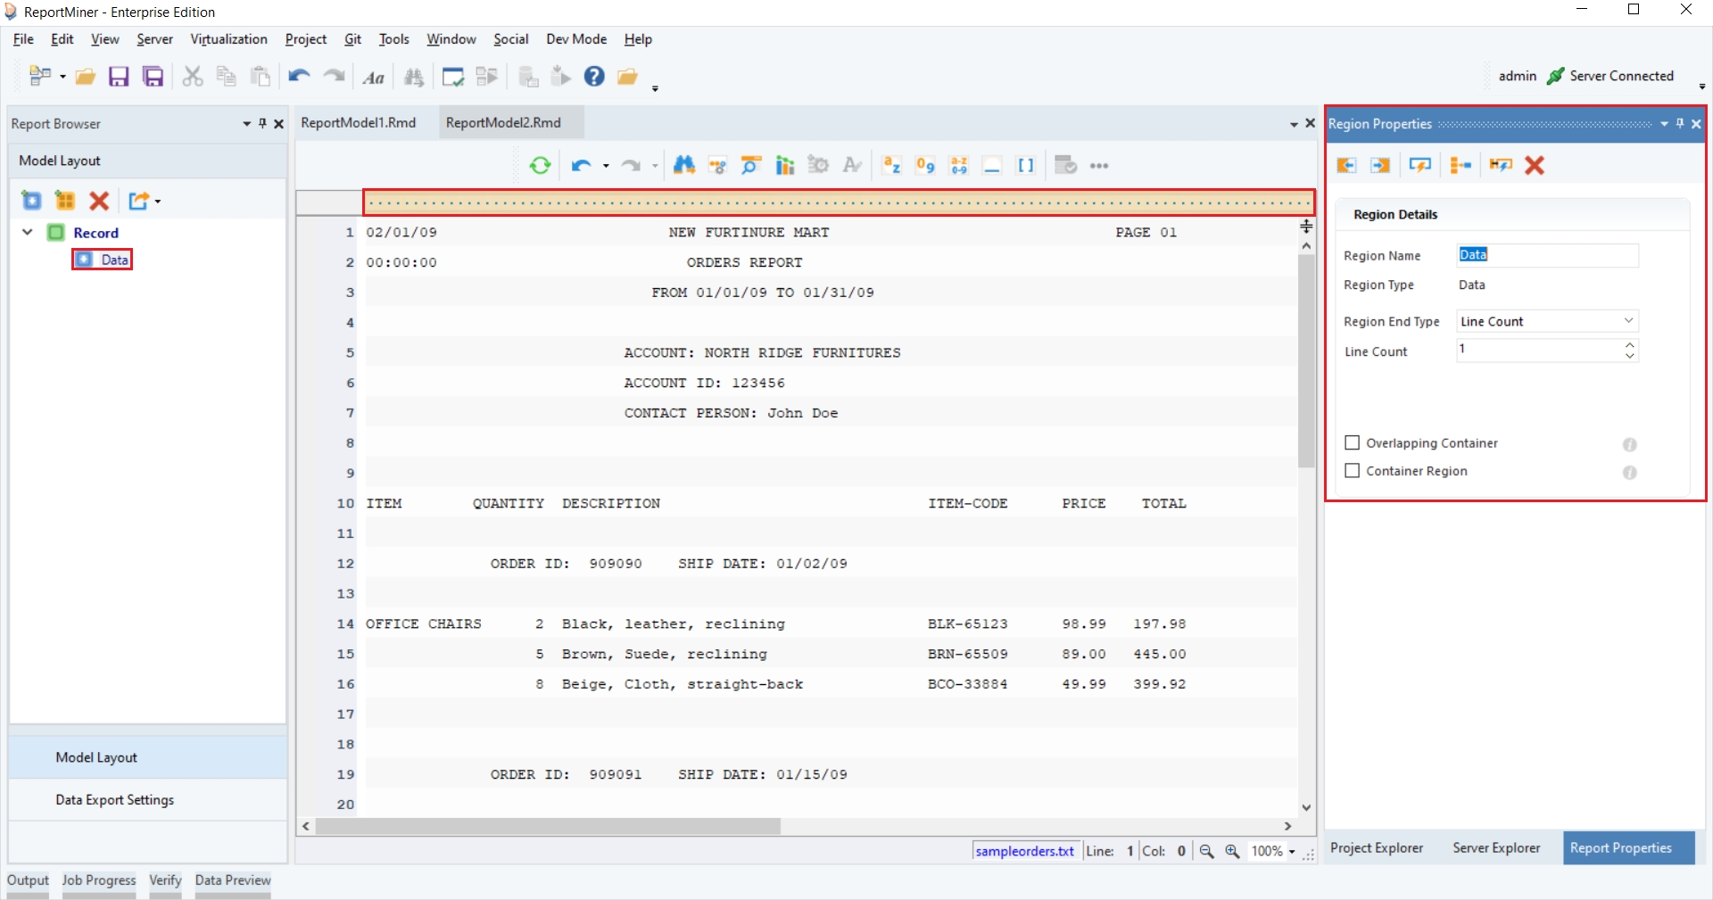
Task: Click the help question mark icon
Action: tap(594, 77)
